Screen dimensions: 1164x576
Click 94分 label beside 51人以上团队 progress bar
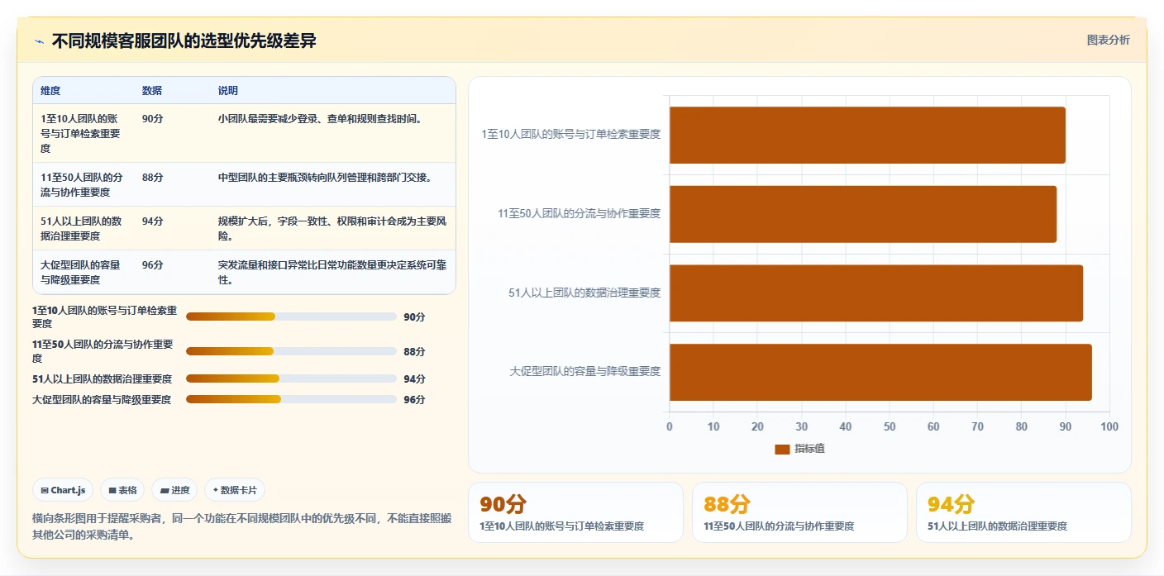coord(414,379)
